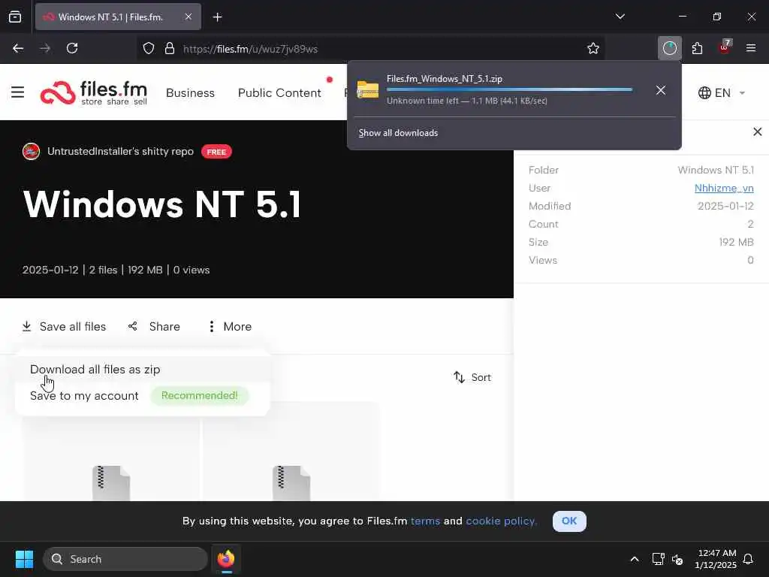Show all downloads
The image size is (769, 577).
[398, 133]
